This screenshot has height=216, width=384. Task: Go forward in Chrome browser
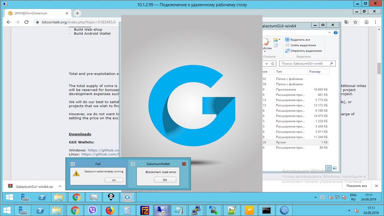tap(17, 22)
